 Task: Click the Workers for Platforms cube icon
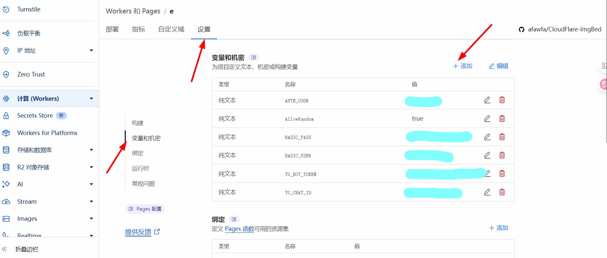(x=6, y=133)
